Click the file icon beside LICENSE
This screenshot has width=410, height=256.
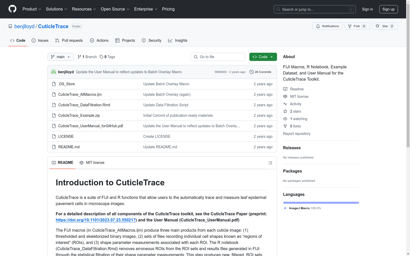[54, 136]
